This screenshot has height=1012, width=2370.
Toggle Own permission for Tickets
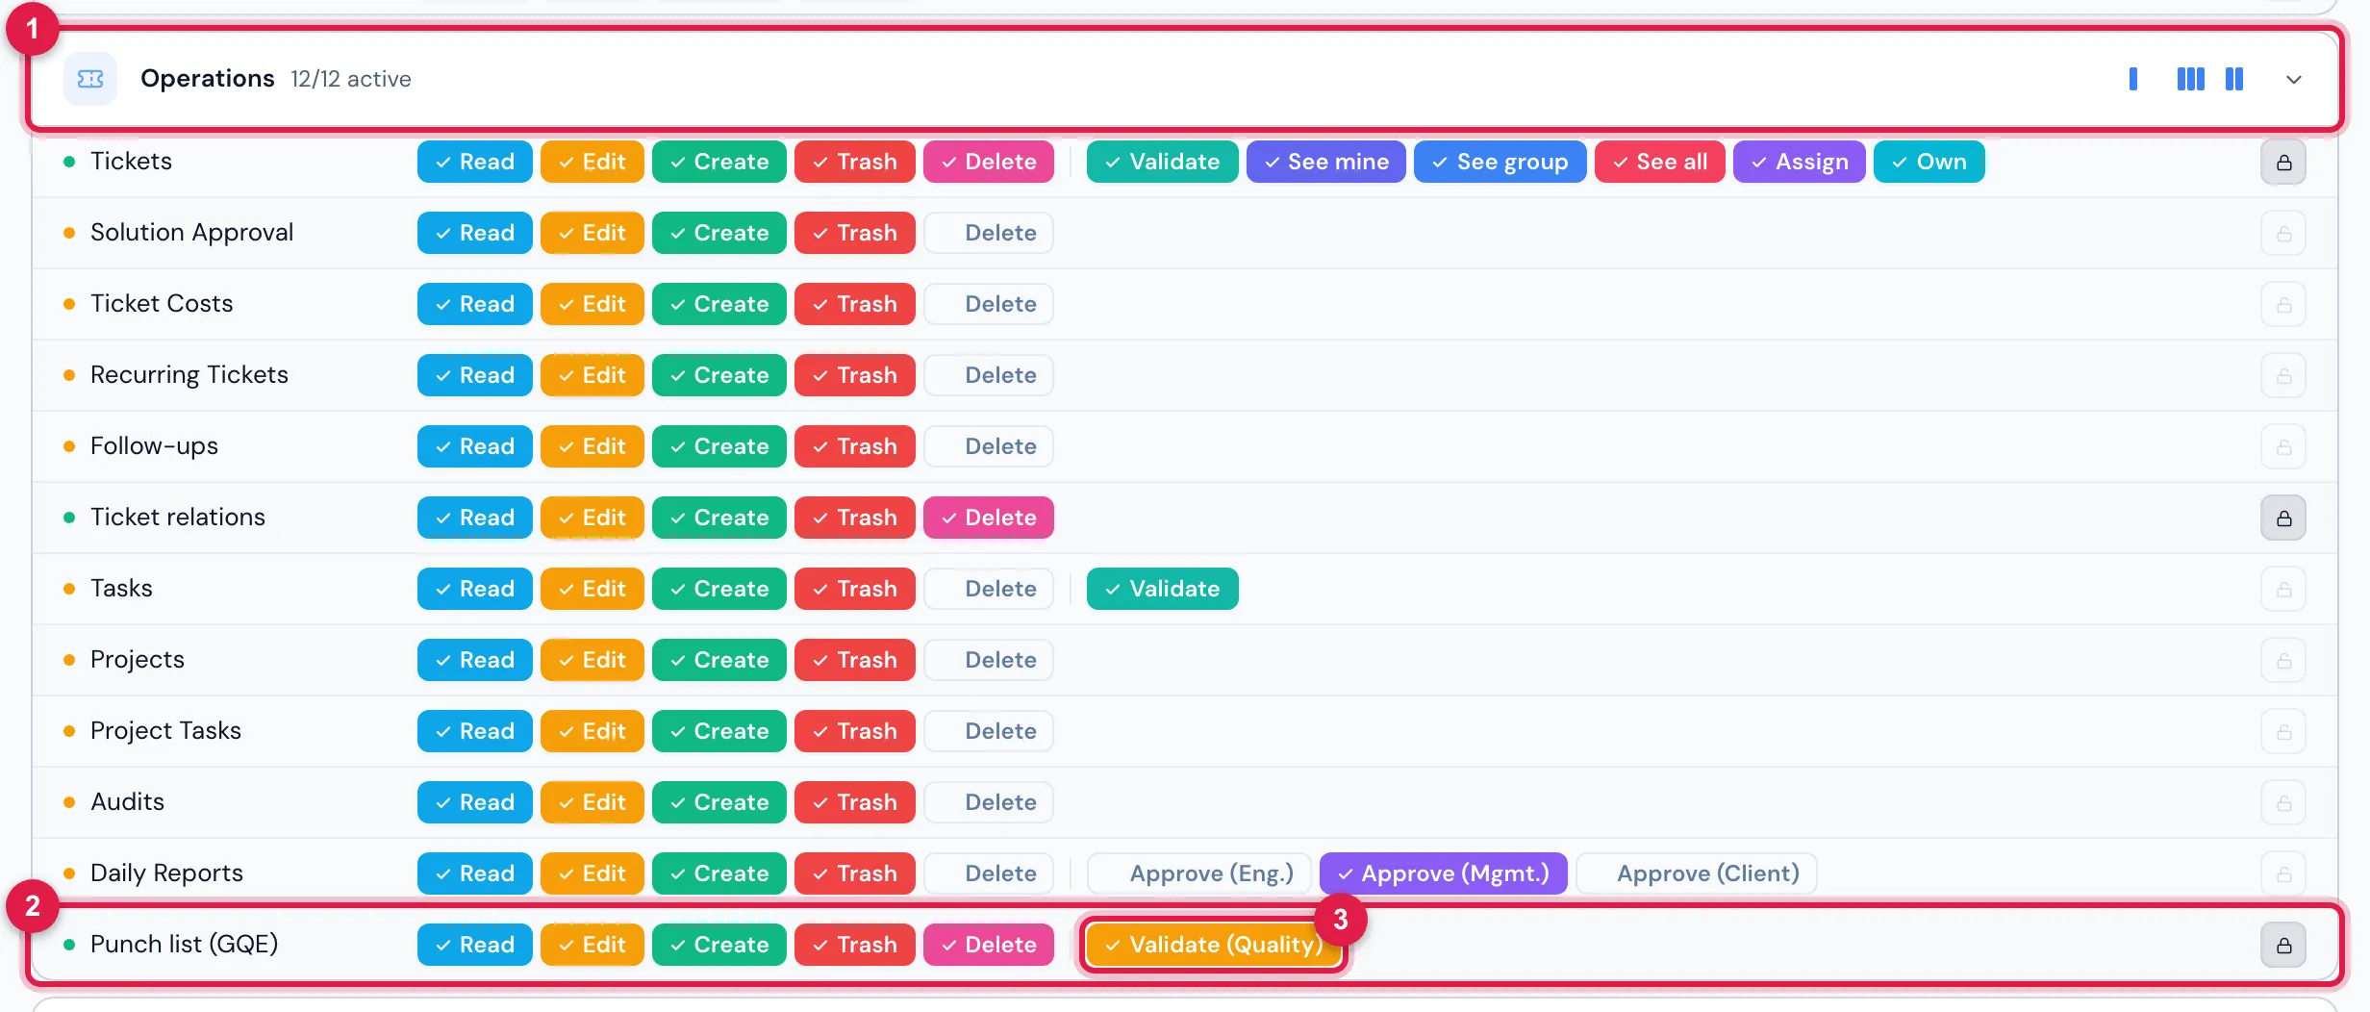(x=1929, y=162)
